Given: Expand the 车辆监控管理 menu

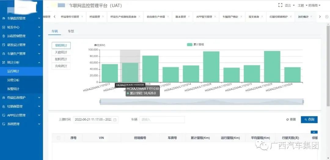Looking at the screenshot, I should 39,18.
